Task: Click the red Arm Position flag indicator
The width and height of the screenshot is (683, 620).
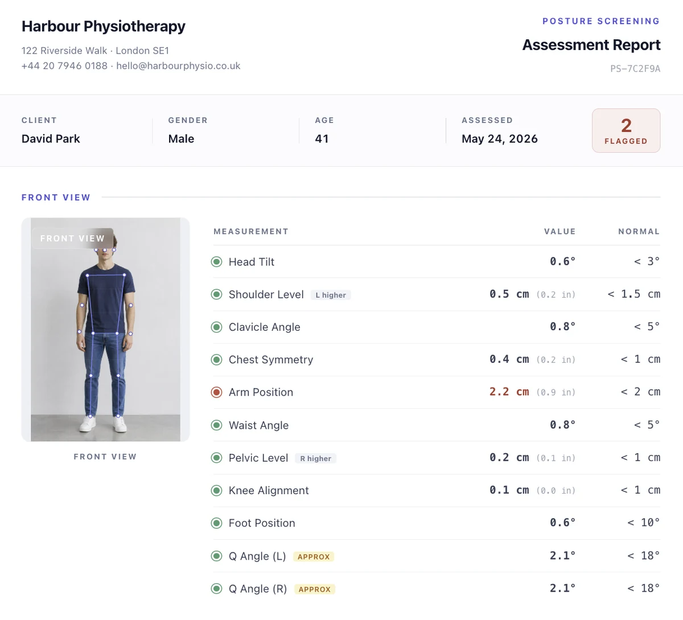Action: [216, 392]
